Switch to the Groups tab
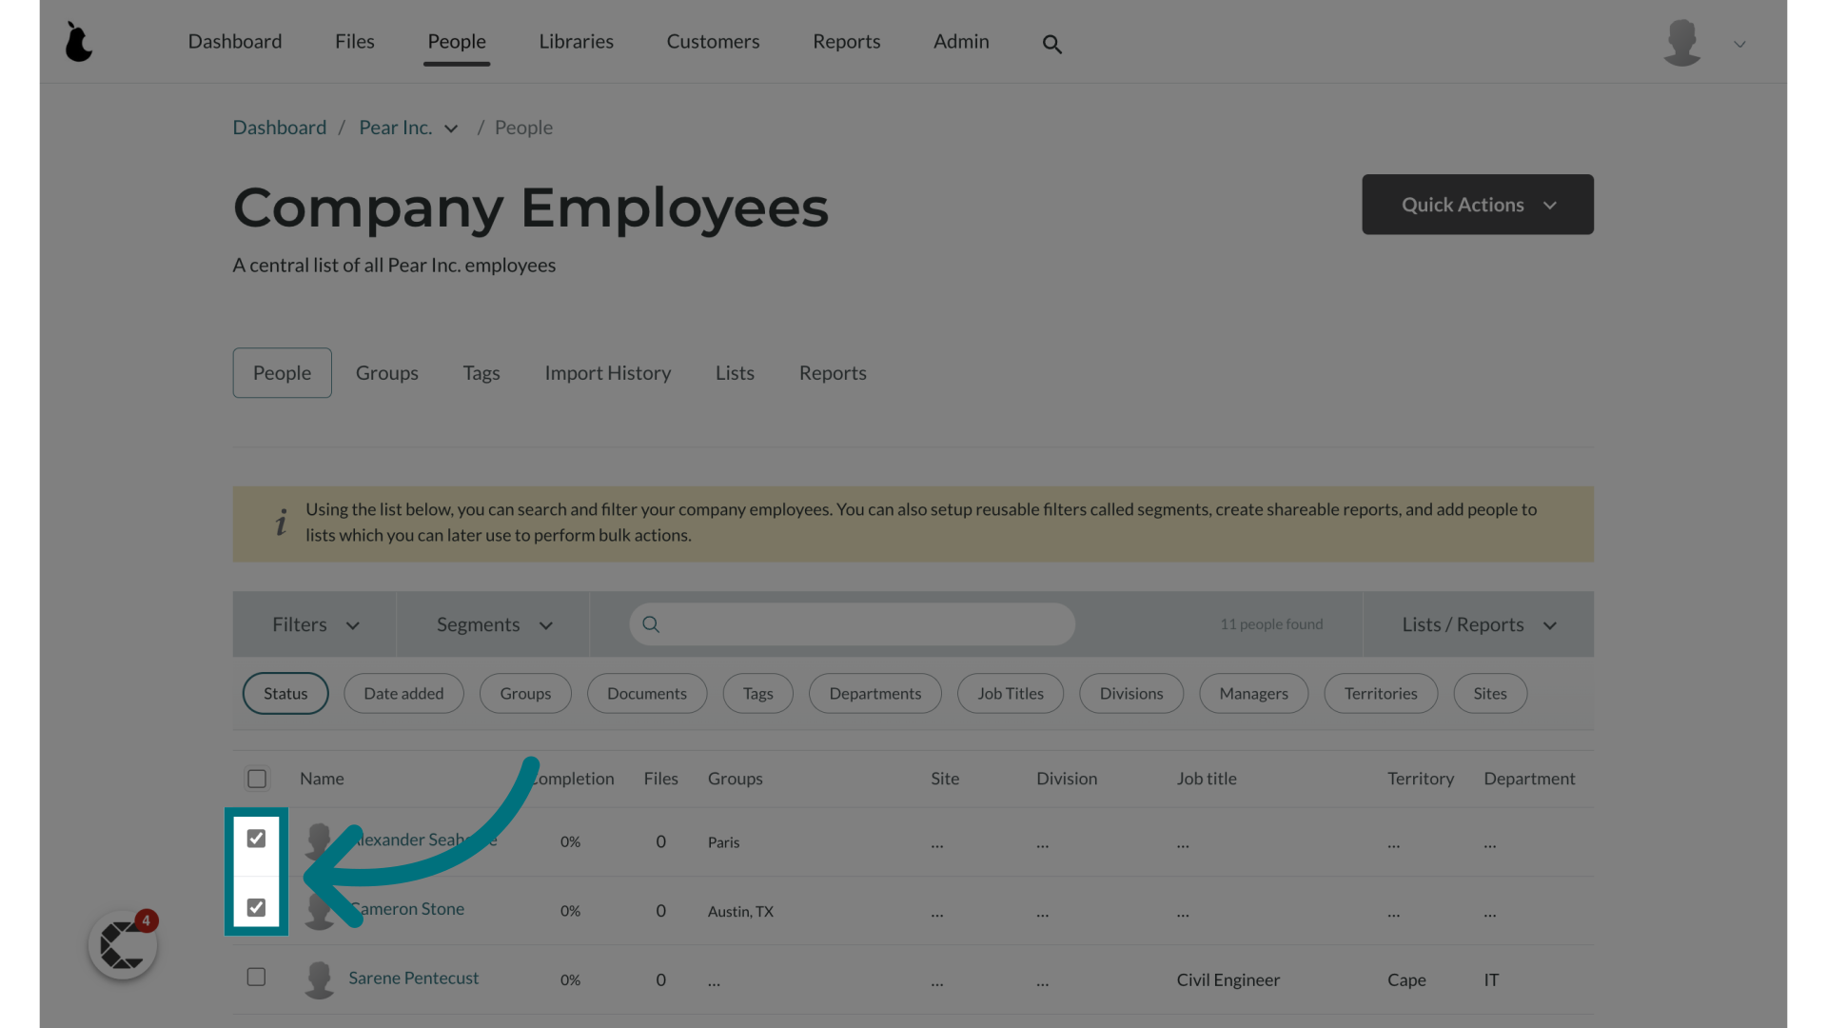The image size is (1827, 1028). [386, 373]
